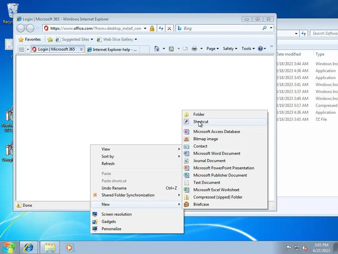Expand the toolbar overflow chevron
Viewport: 338px width, 254px height.
(x=271, y=46)
